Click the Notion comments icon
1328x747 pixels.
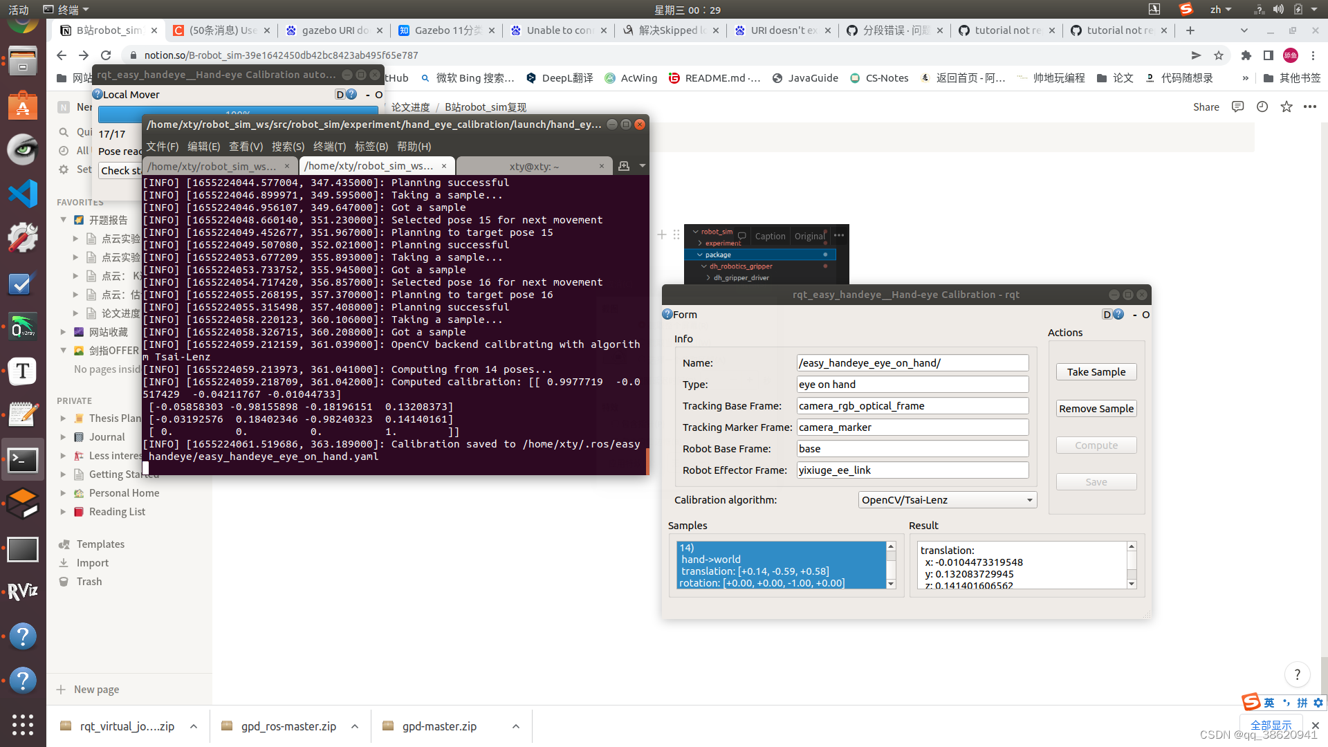tap(1238, 107)
